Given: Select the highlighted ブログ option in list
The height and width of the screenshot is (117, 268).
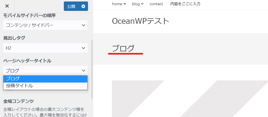Looking at the screenshot, I should 45,79.
